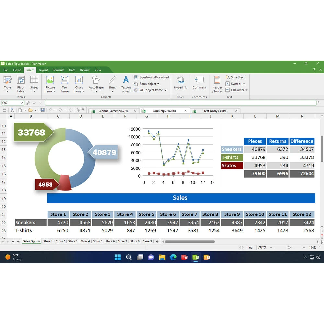Screen dimensions: 324x324
Task: Add a Comment from the ribbon
Action: (x=199, y=83)
